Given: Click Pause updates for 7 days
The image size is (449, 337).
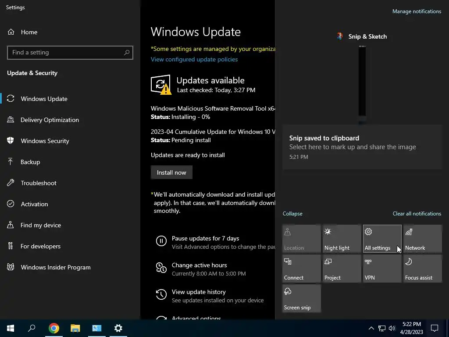Looking at the screenshot, I should 205,238.
